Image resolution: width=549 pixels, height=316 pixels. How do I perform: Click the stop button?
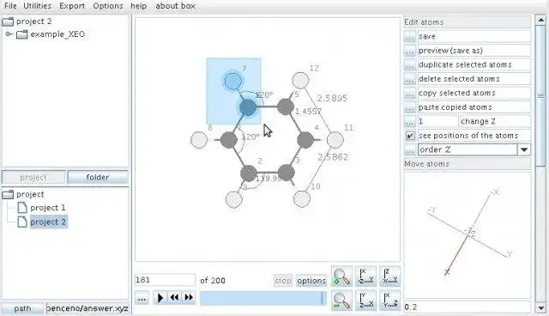pos(282,281)
